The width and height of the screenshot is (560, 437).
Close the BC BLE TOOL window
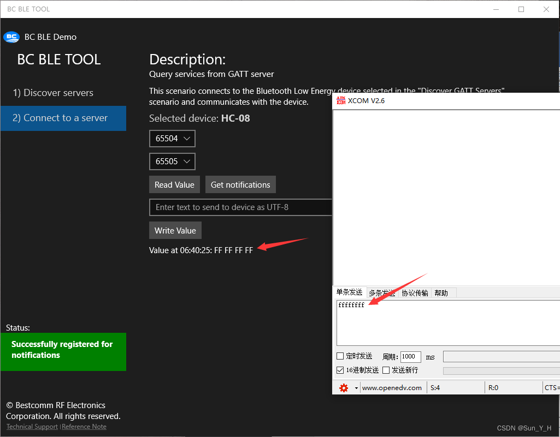tap(546, 9)
